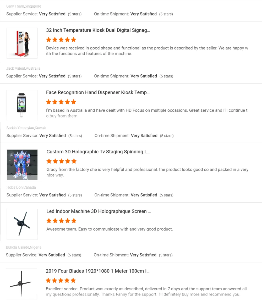The width and height of the screenshot is (262, 301).
Task: Click the 2019 Four Blades 1920*1080 title
Action: [98, 271]
